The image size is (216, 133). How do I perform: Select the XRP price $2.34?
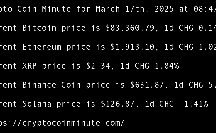[x=98, y=66]
